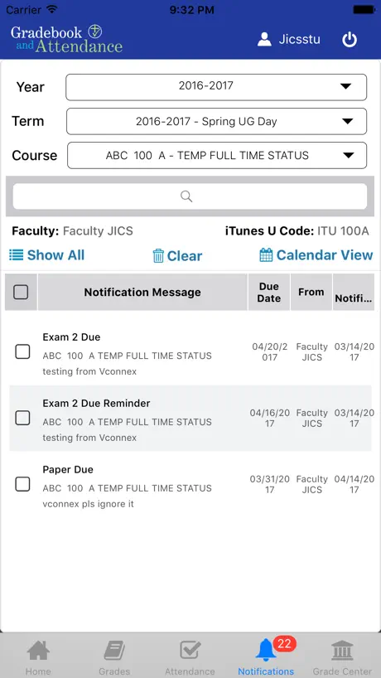The width and height of the screenshot is (381, 678).
Task: Open the Year 2016-2017 dropdown
Action: 216,87
